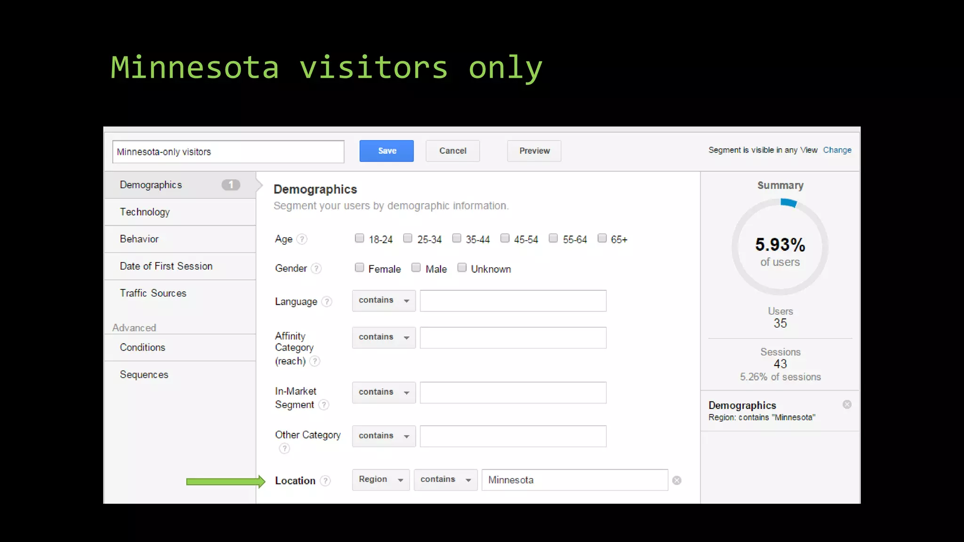Image resolution: width=964 pixels, height=542 pixels.
Task: Open the Location contains match dropdown
Action: coord(446,480)
